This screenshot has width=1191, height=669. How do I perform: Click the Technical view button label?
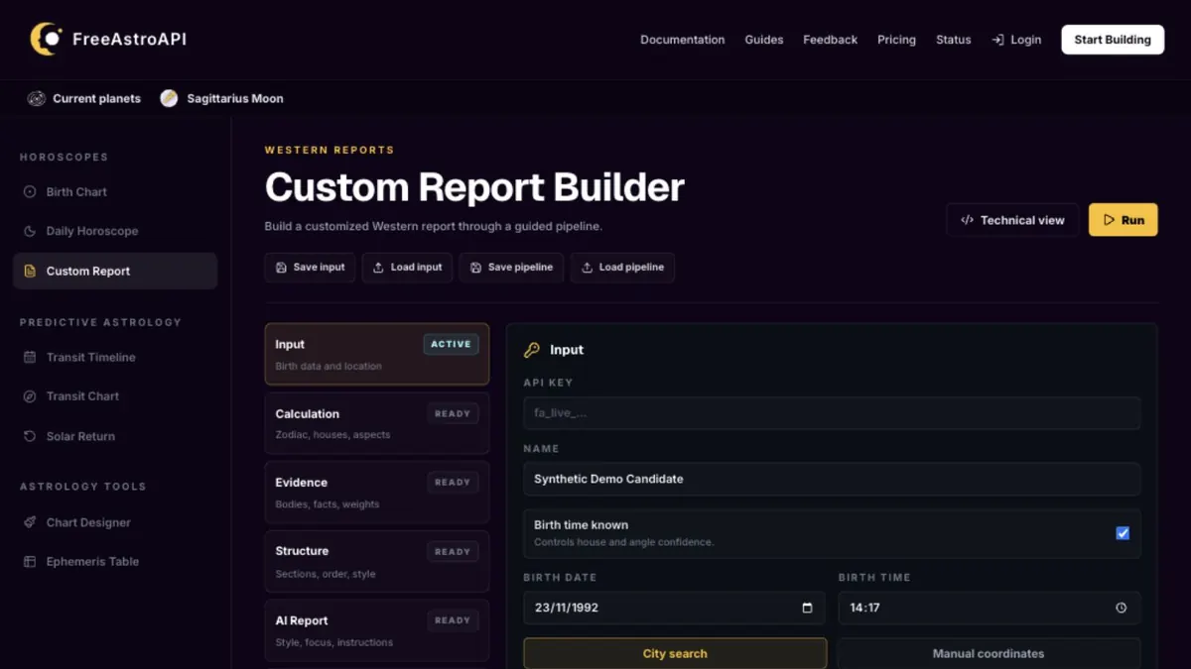pos(1022,220)
